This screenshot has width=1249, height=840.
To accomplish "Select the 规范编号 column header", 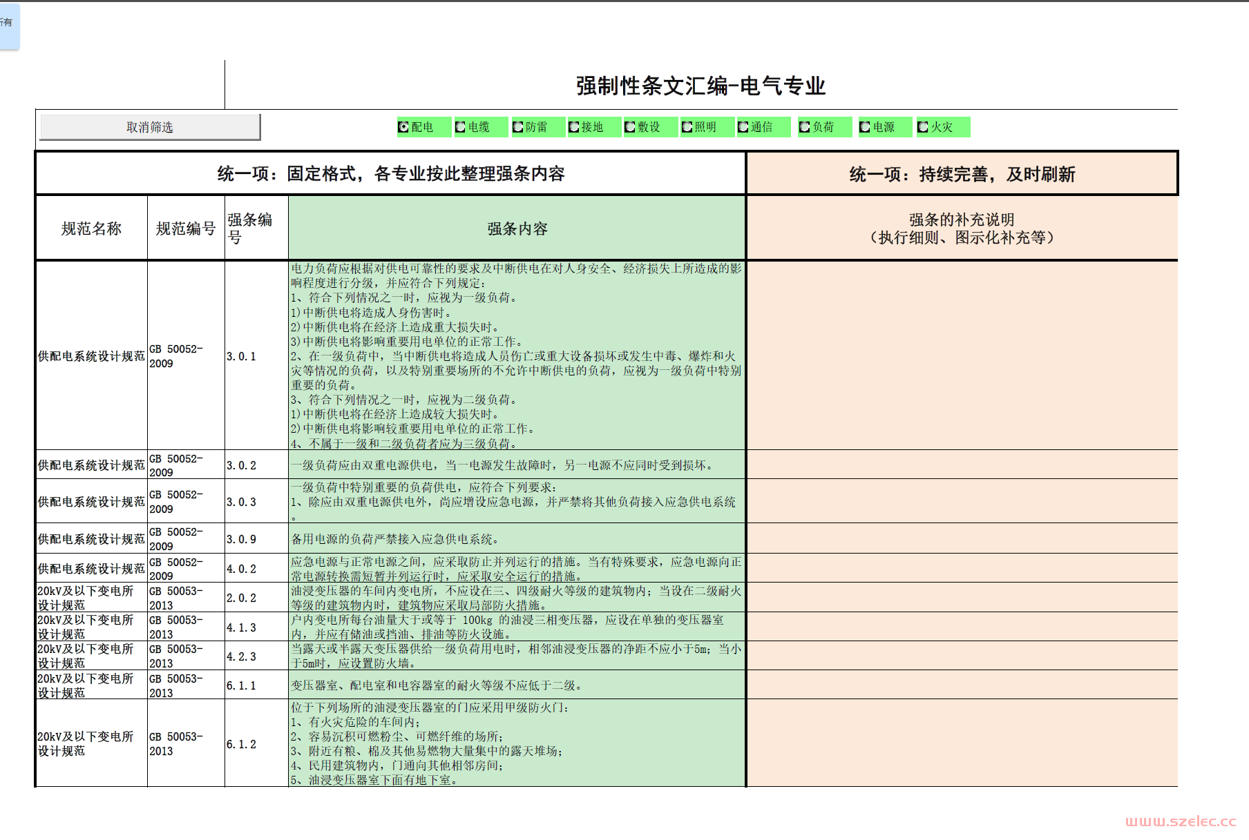I will pos(186,228).
